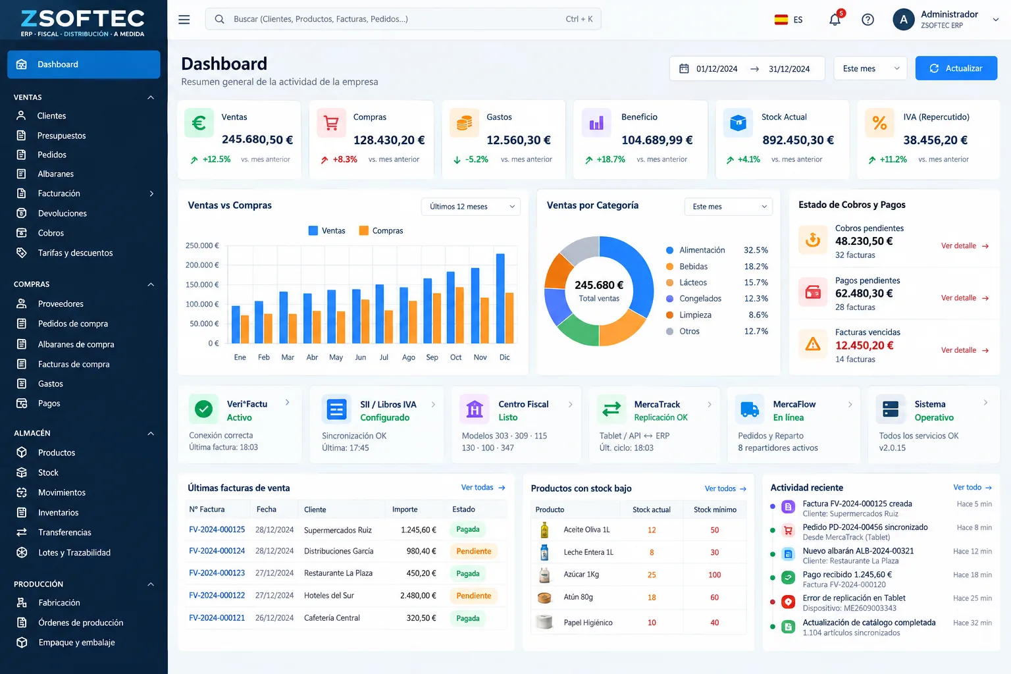Click the Spanish flag language icon
1011x674 pixels.
click(x=781, y=20)
